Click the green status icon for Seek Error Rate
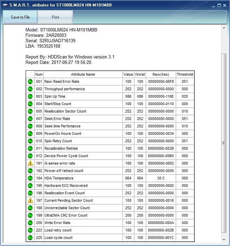Image resolution: width=230 pixels, height=246 pixels. (30, 119)
